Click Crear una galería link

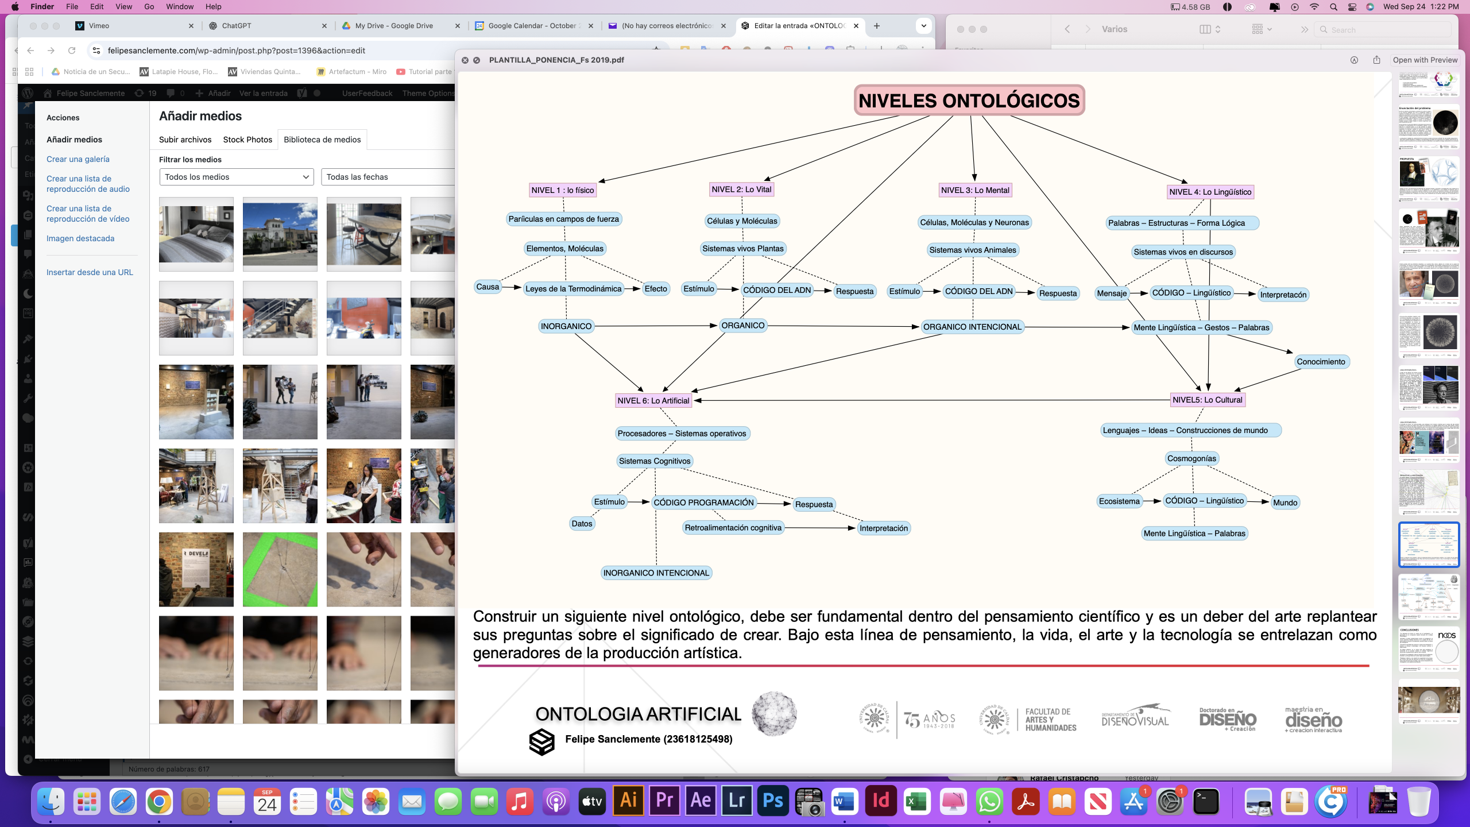point(78,159)
